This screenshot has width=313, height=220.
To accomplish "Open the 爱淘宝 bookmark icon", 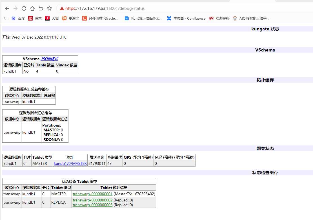I will (64, 18).
